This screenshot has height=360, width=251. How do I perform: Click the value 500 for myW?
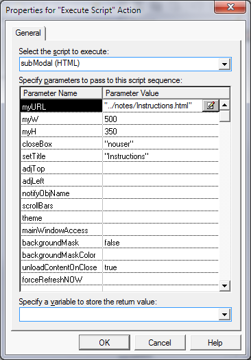point(160,119)
